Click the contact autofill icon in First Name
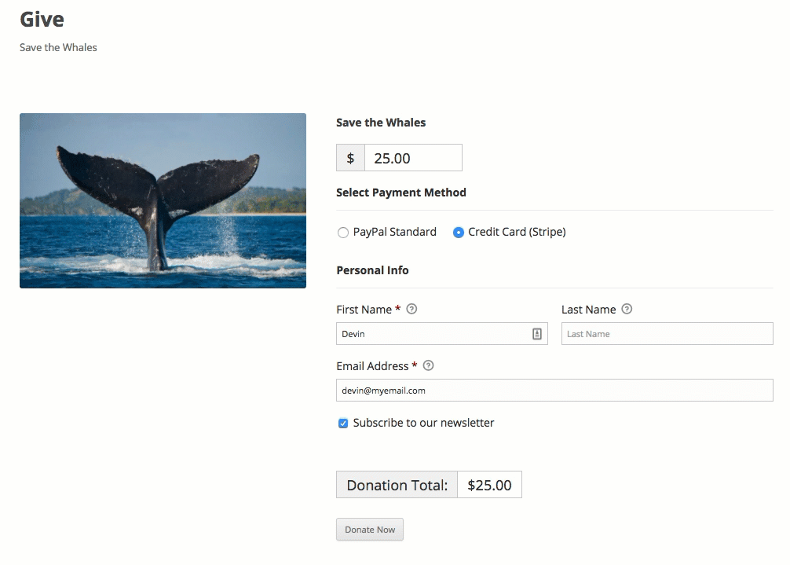Viewport: 790px width, 565px height. [x=537, y=334]
